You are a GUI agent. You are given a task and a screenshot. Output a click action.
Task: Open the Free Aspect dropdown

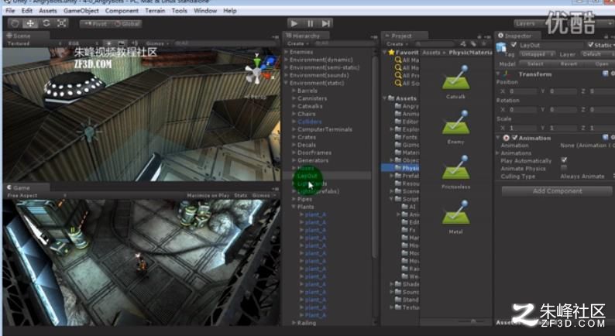point(36,195)
